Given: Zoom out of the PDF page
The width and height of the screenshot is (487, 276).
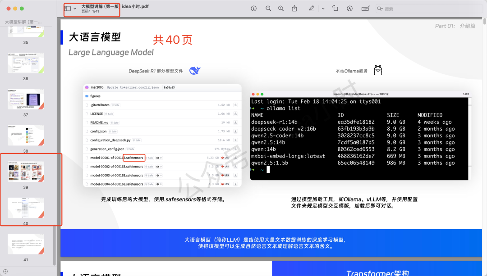Looking at the screenshot, I should pyautogui.click(x=268, y=9).
